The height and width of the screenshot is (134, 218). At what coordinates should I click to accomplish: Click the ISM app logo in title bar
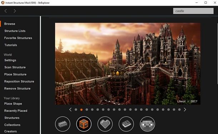point(3,3)
